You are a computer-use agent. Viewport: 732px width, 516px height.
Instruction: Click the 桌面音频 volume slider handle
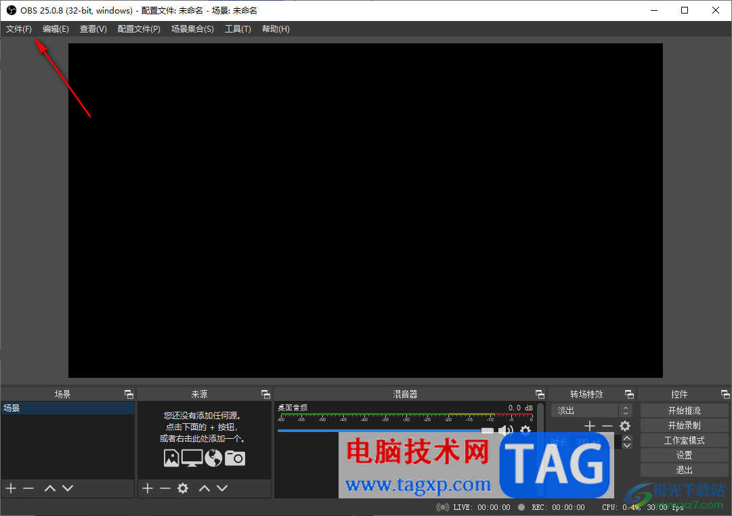click(x=488, y=430)
